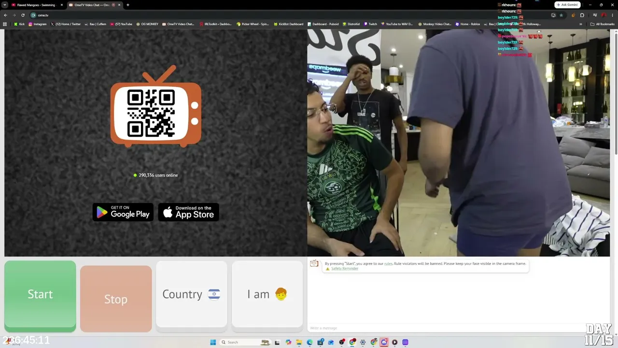The image size is (618, 348).
Task: Open Discord from the taskbar
Action: pos(384,342)
